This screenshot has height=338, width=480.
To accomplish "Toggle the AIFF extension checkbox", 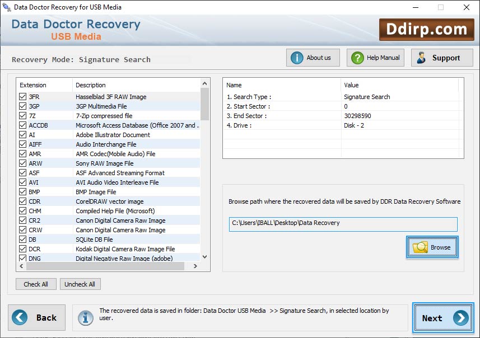I will [x=22, y=144].
